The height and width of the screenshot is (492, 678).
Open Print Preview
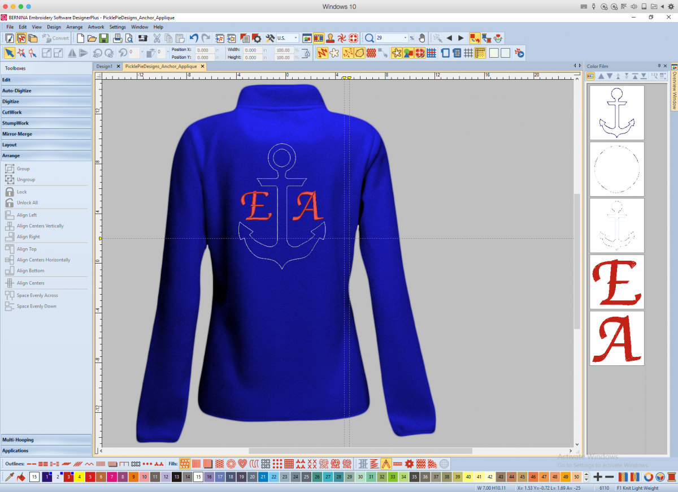tap(129, 38)
